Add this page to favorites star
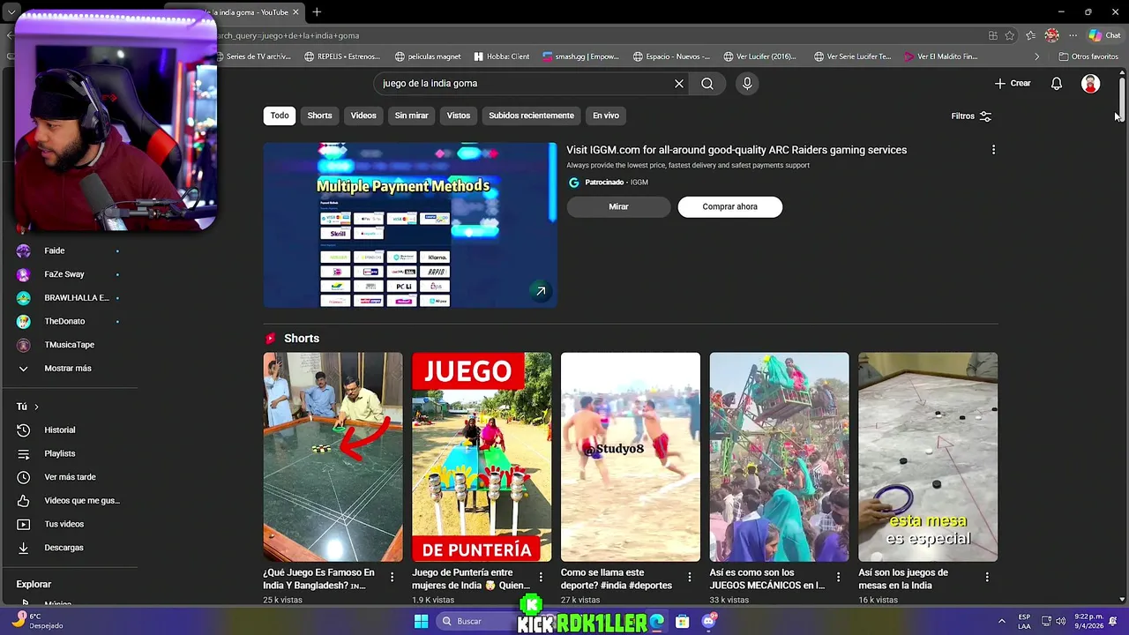The image size is (1129, 635). (1010, 35)
